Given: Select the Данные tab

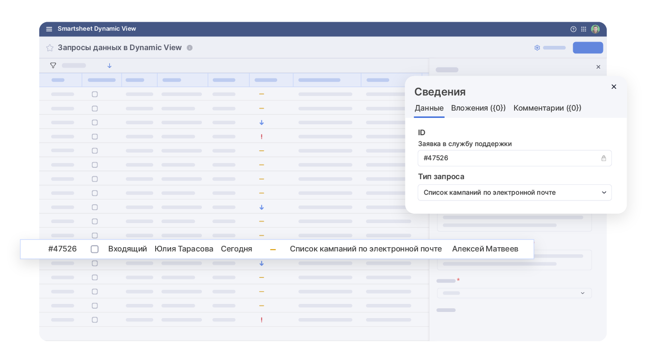Looking at the screenshot, I should [429, 108].
